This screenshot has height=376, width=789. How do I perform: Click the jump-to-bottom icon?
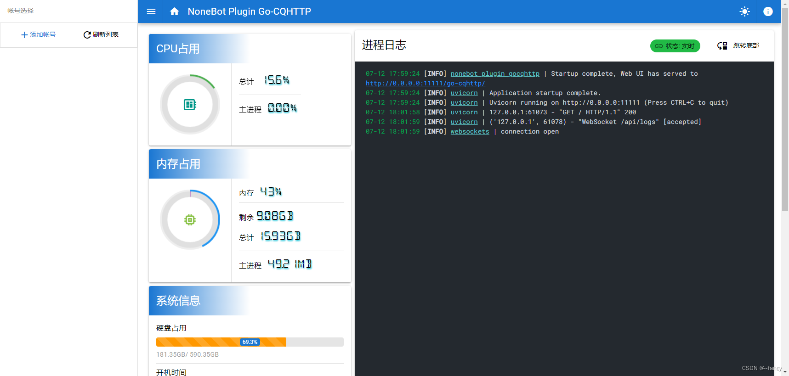722,46
